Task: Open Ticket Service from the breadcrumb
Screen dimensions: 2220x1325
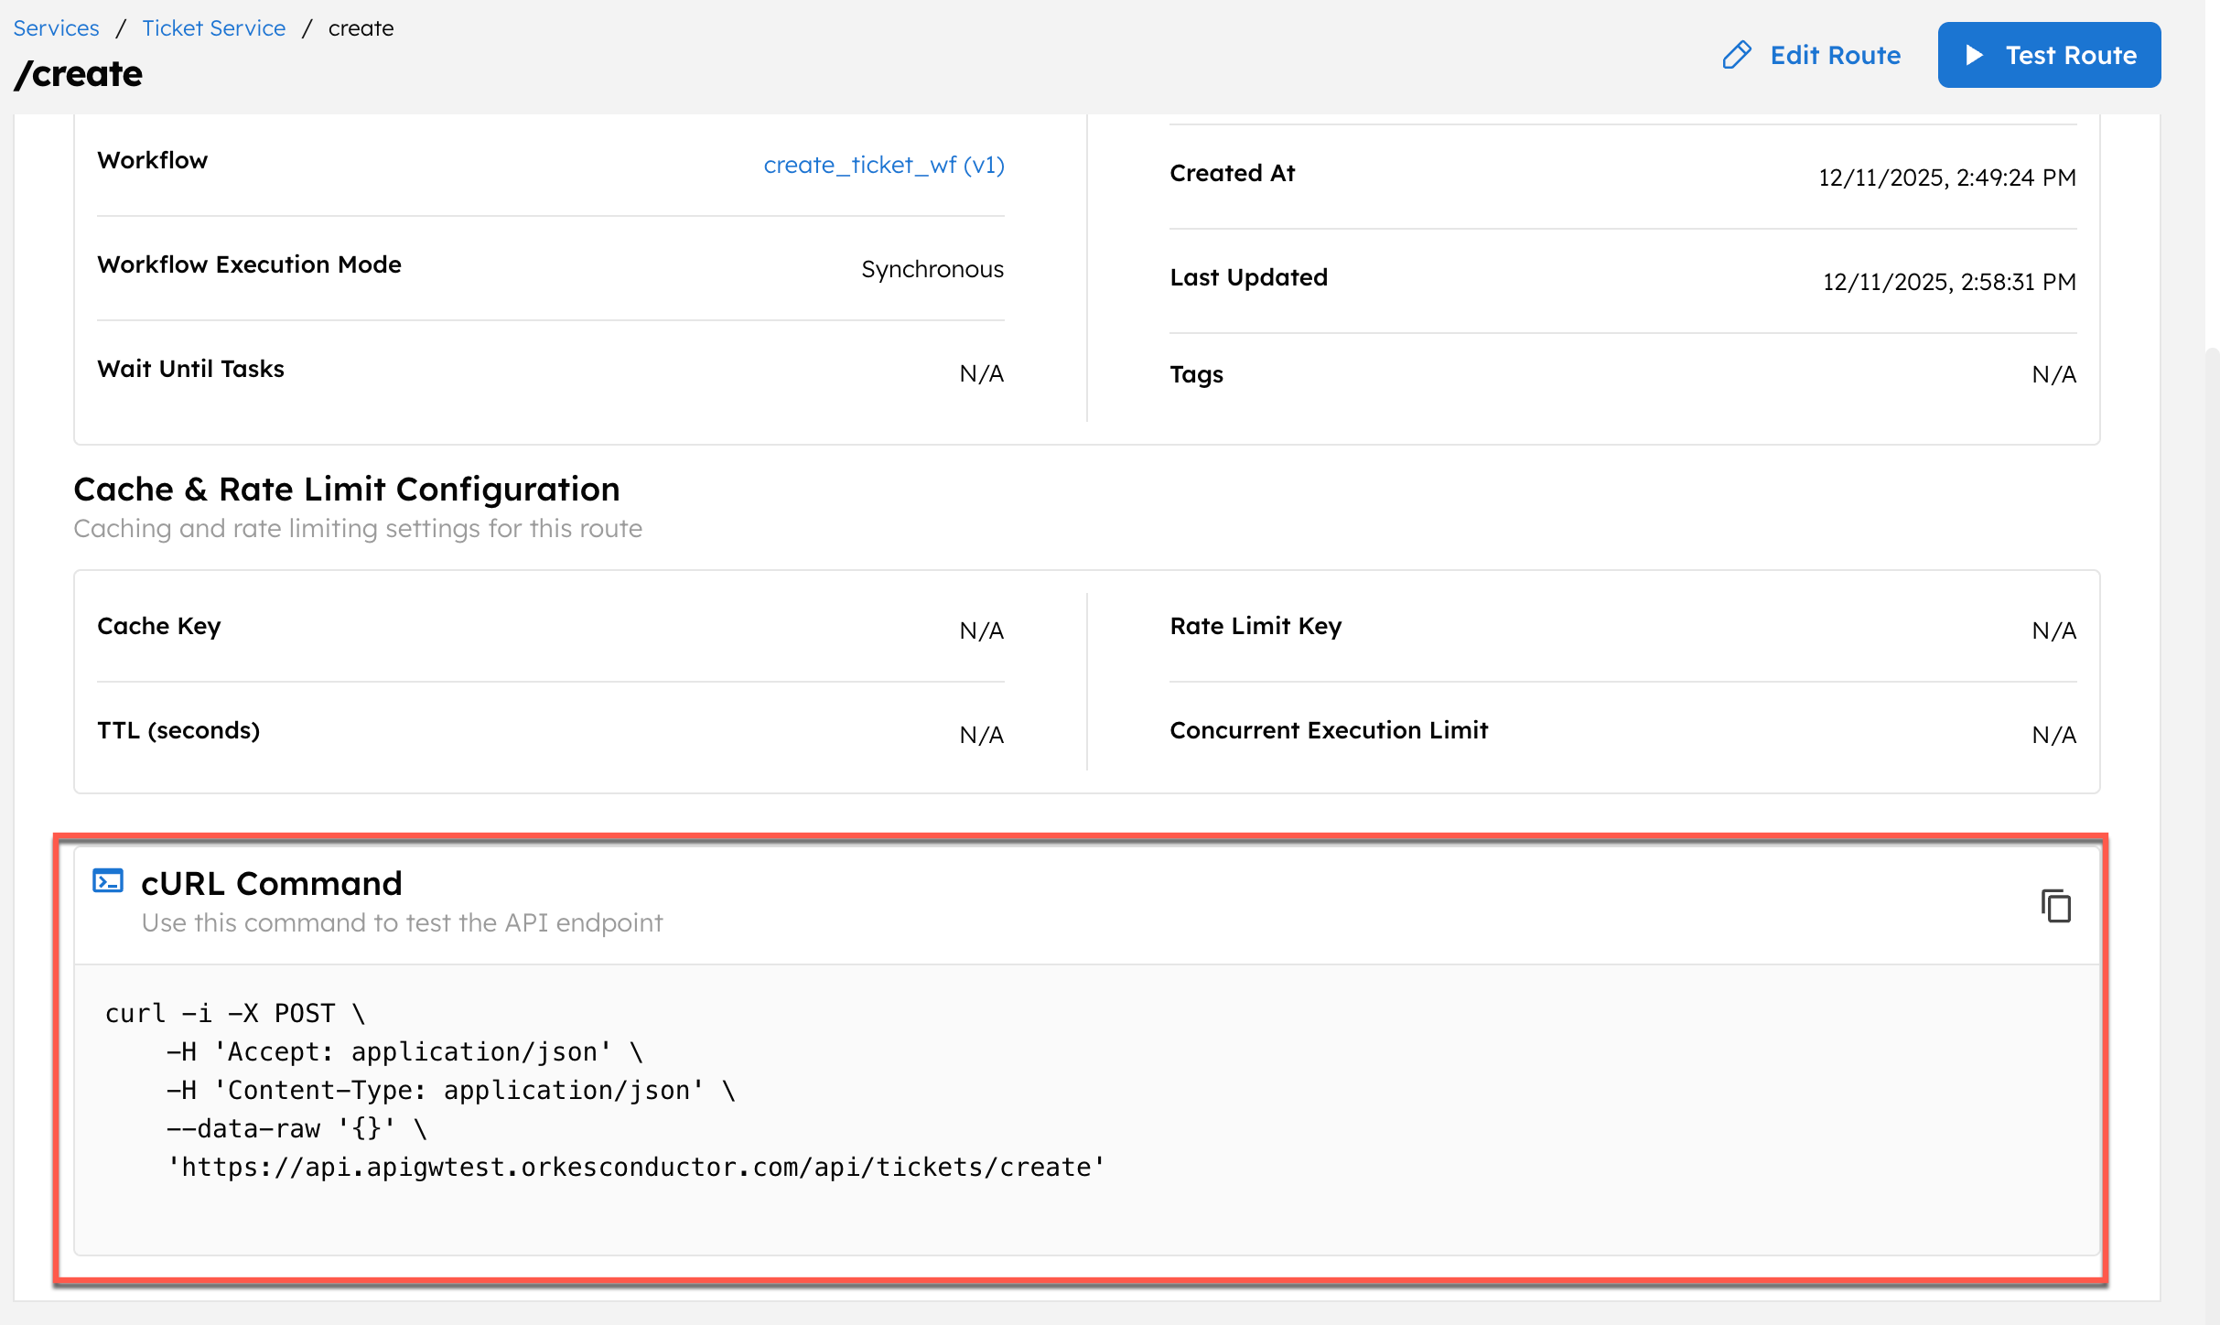Action: pyautogui.click(x=213, y=27)
